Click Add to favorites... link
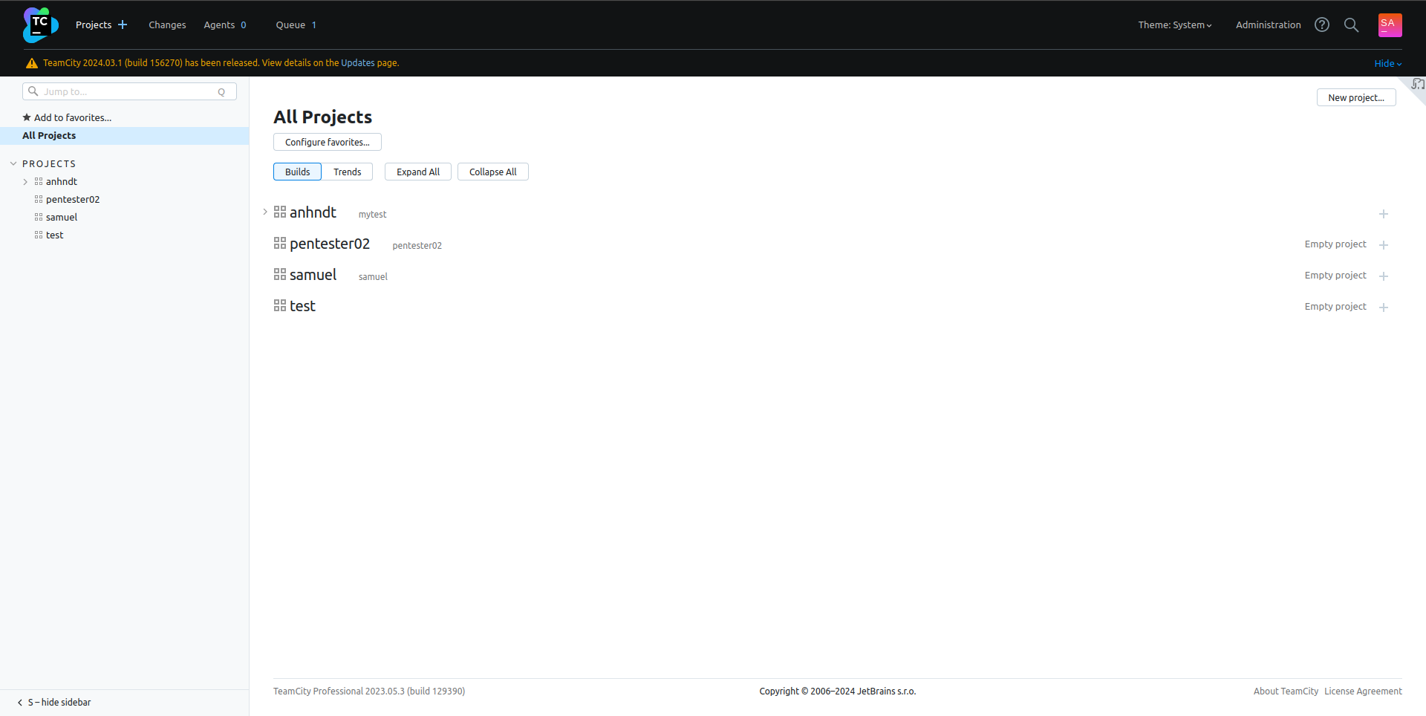 (x=73, y=117)
